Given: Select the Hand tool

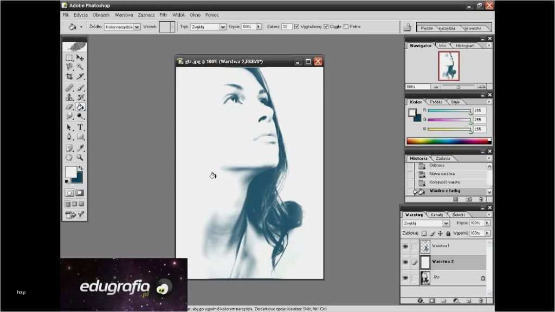Looking at the screenshot, I should click(69, 157).
